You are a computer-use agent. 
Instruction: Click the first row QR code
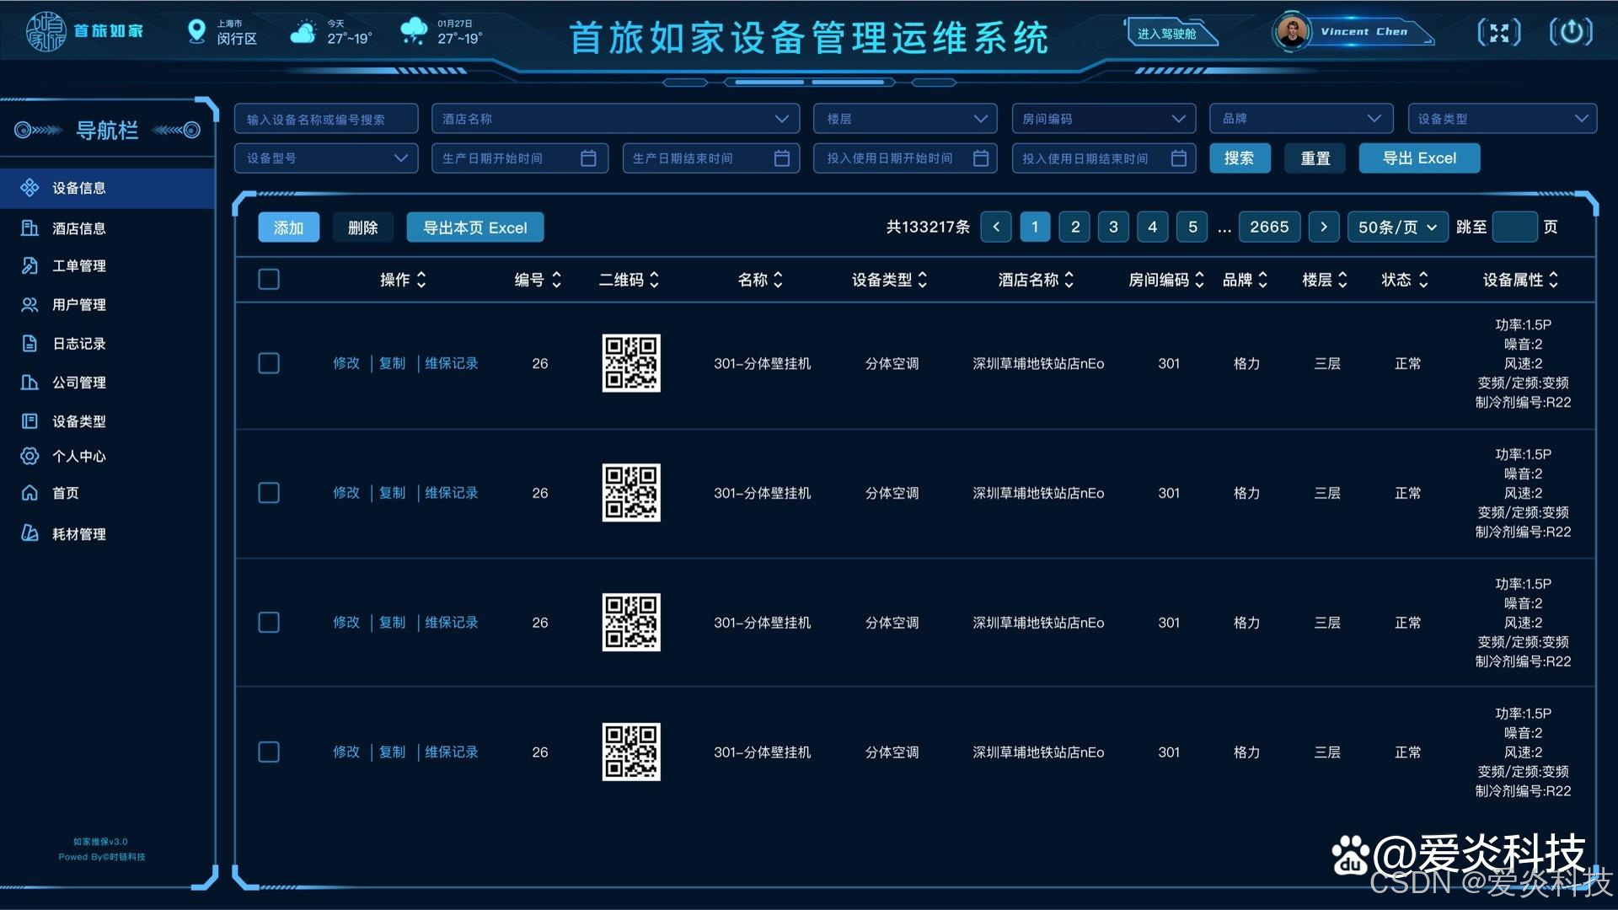[631, 363]
